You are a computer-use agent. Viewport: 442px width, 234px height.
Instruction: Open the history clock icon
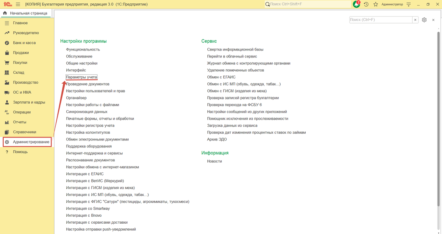(366, 4)
